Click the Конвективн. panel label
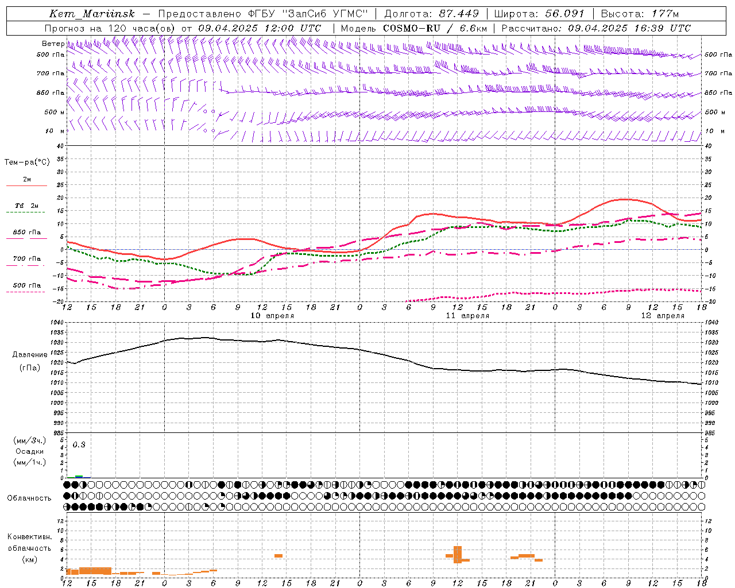Screen dimensions: 735x588 pyautogui.click(x=29, y=537)
